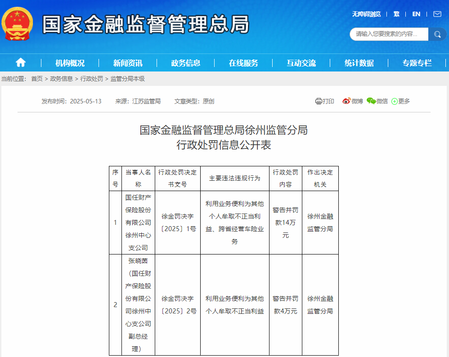Click the 主要违法违规行为 column header
449x357 pixels.
click(235, 178)
